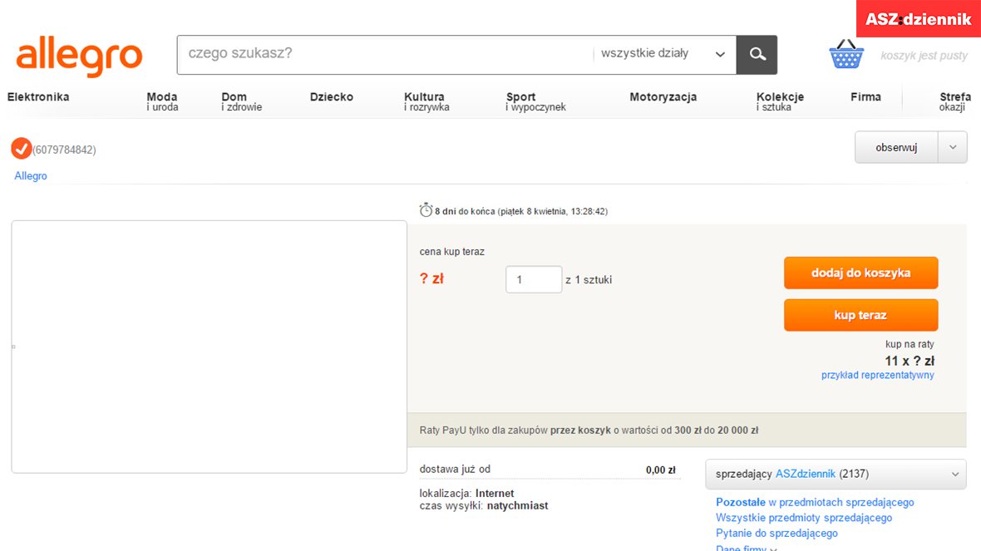Screen dimensions: 981x551
Task: Select the Dziecko category
Action: point(332,97)
